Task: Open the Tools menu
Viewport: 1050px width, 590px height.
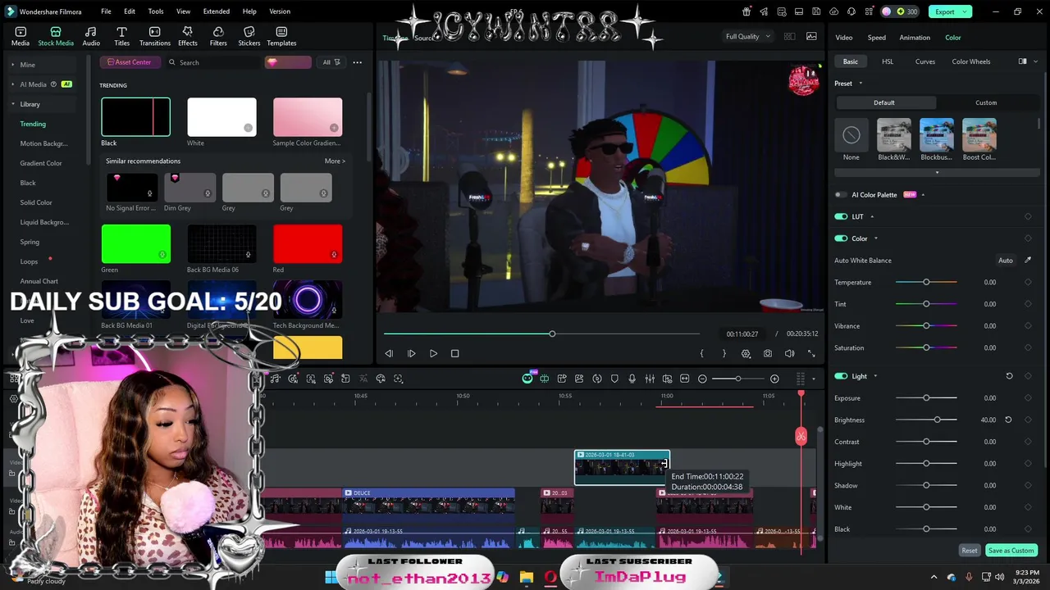Action: 156,11
